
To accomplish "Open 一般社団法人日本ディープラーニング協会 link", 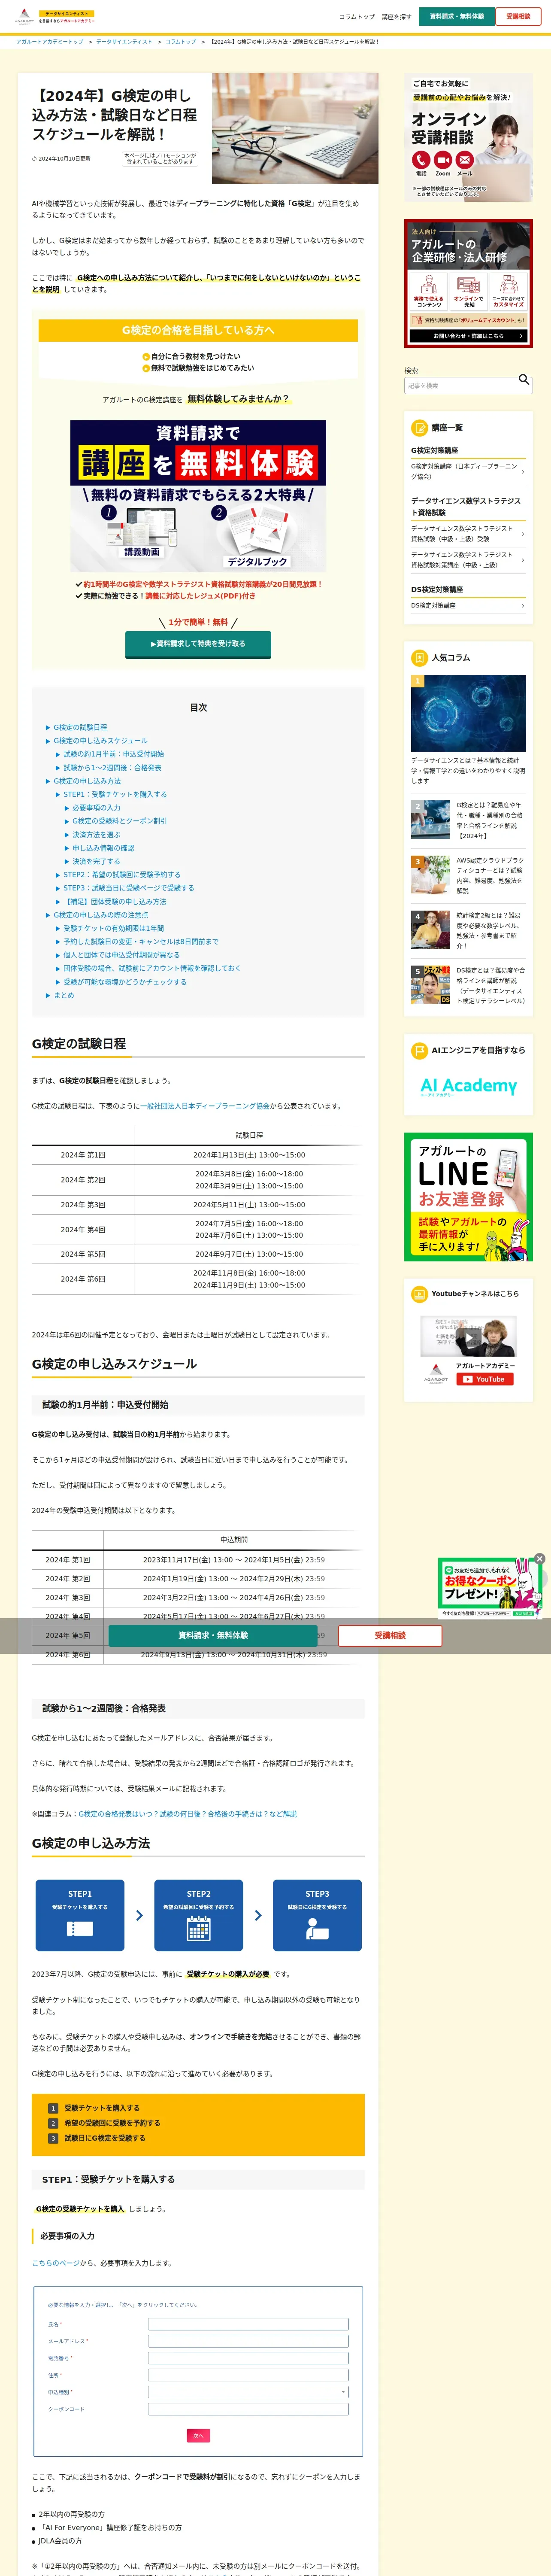I will pyautogui.click(x=205, y=1106).
